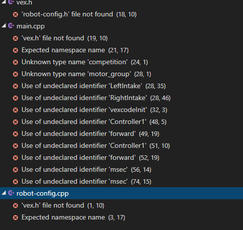Collapse the vex.h file group
The width and height of the screenshot is (243, 230).
(x=4, y=2)
